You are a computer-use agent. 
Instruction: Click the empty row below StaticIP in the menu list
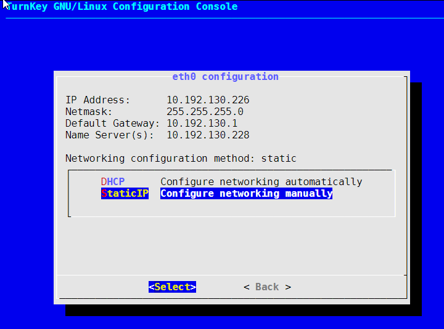click(x=232, y=205)
